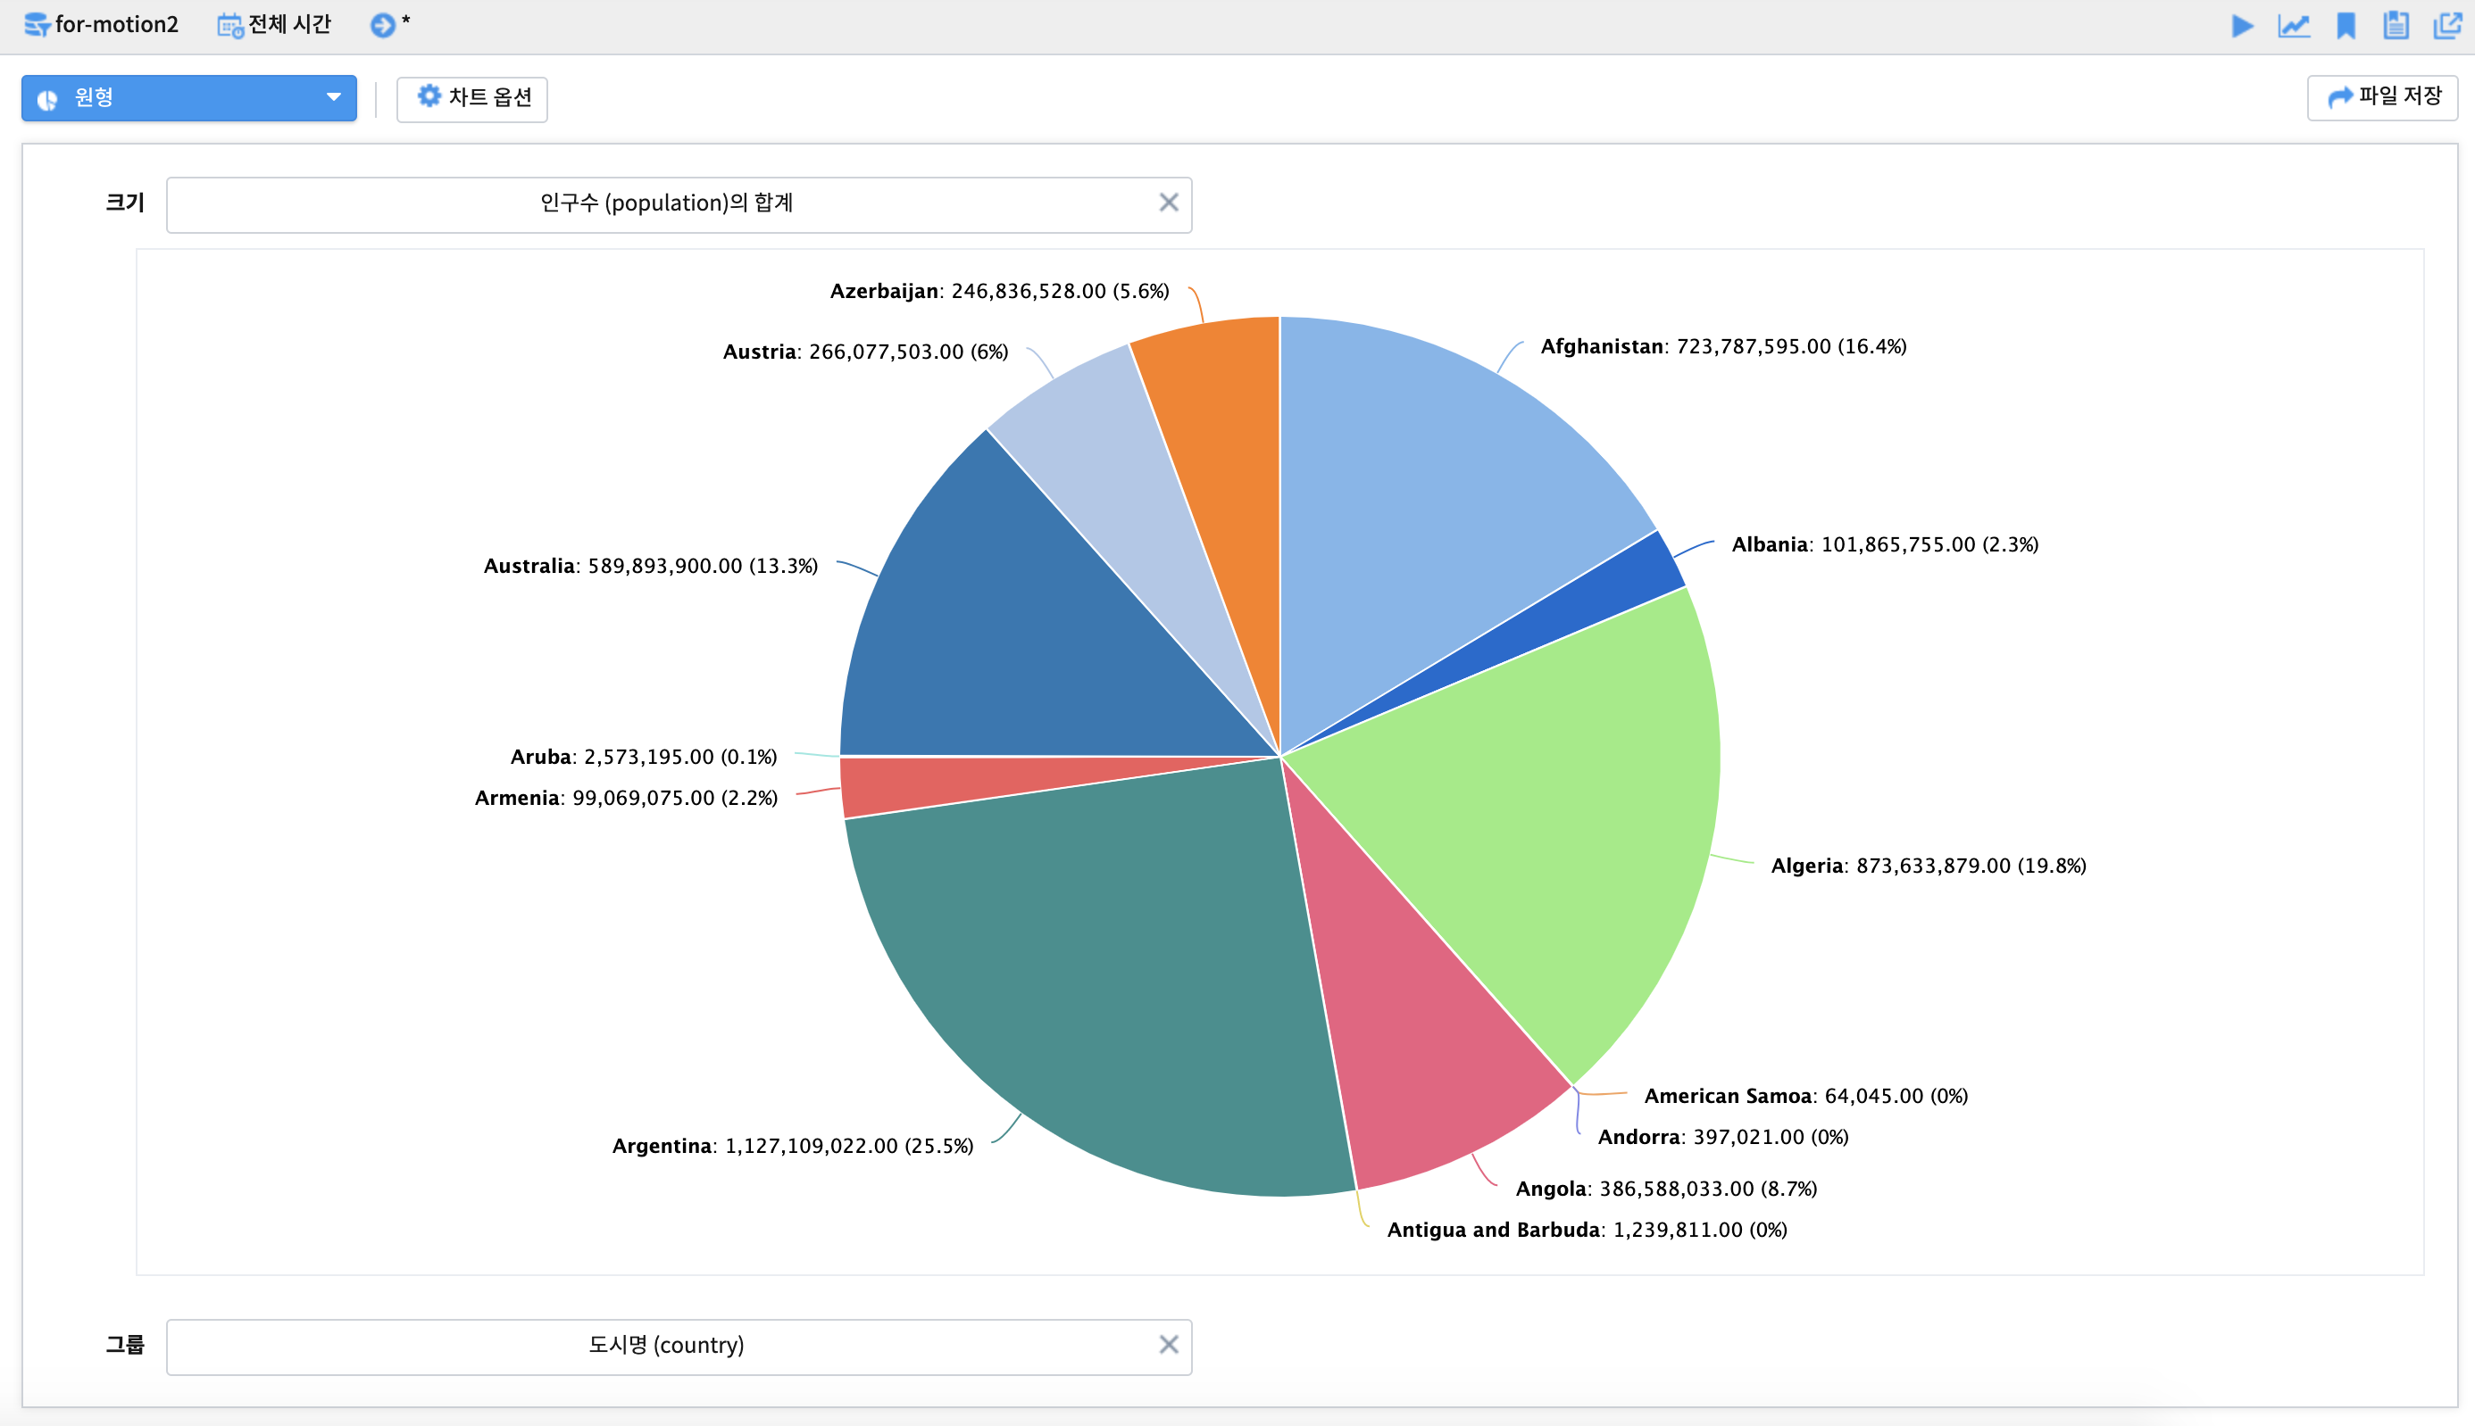The height and width of the screenshot is (1426, 2475).
Task: Click the save document icon in top bar
Action: point(2396,26)
